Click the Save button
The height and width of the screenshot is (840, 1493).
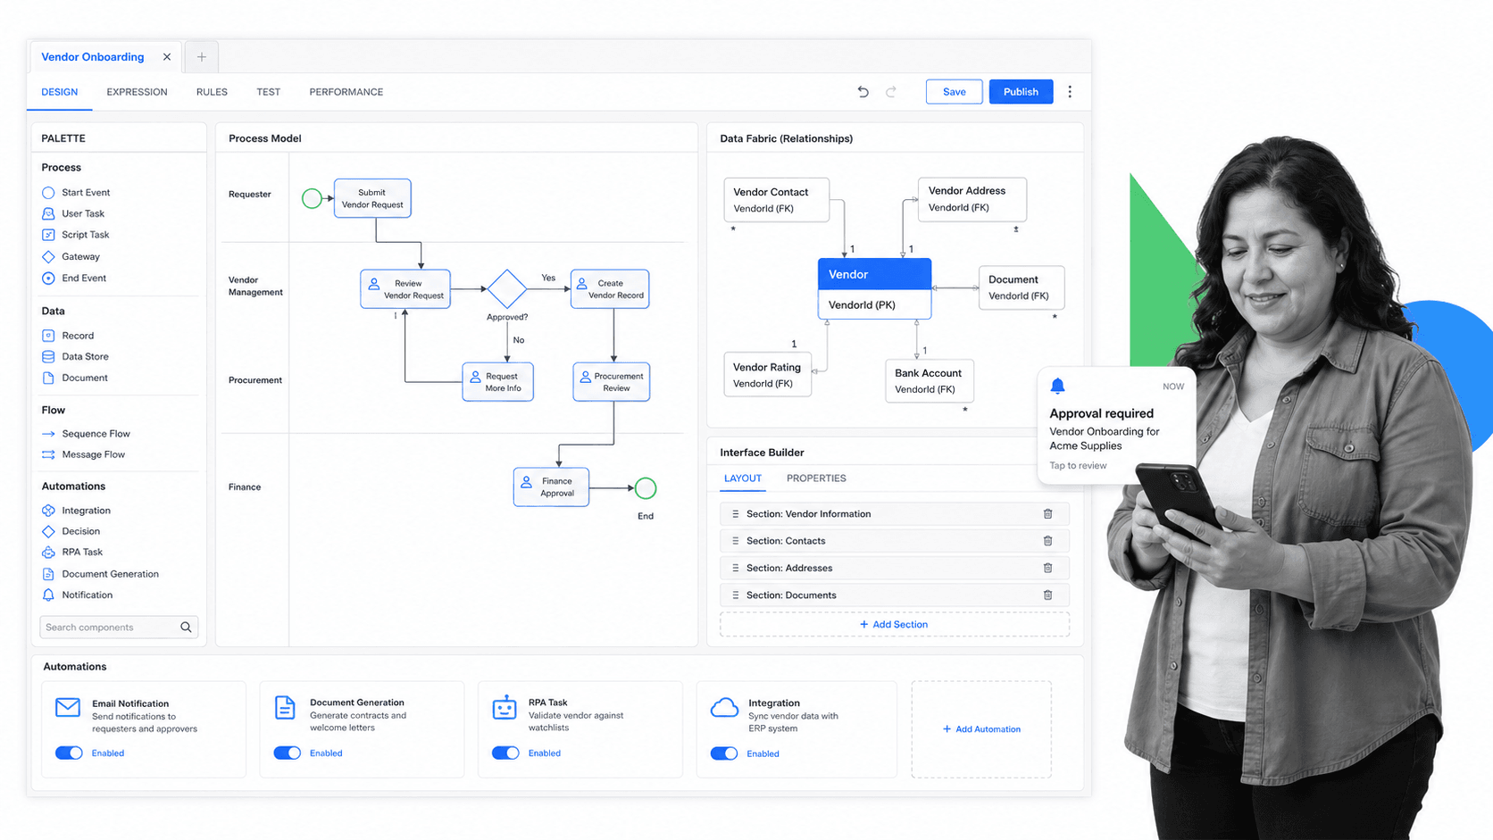[x=954, y=92]
